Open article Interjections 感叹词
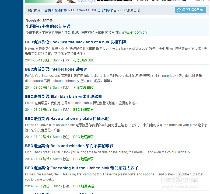 coord(56,69)
